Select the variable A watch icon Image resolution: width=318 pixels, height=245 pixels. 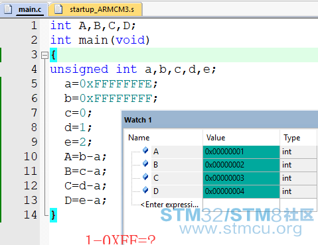(x=145, y=150)
